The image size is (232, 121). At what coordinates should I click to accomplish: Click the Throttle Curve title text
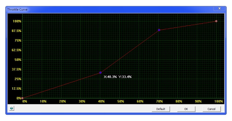pos(17,10)
